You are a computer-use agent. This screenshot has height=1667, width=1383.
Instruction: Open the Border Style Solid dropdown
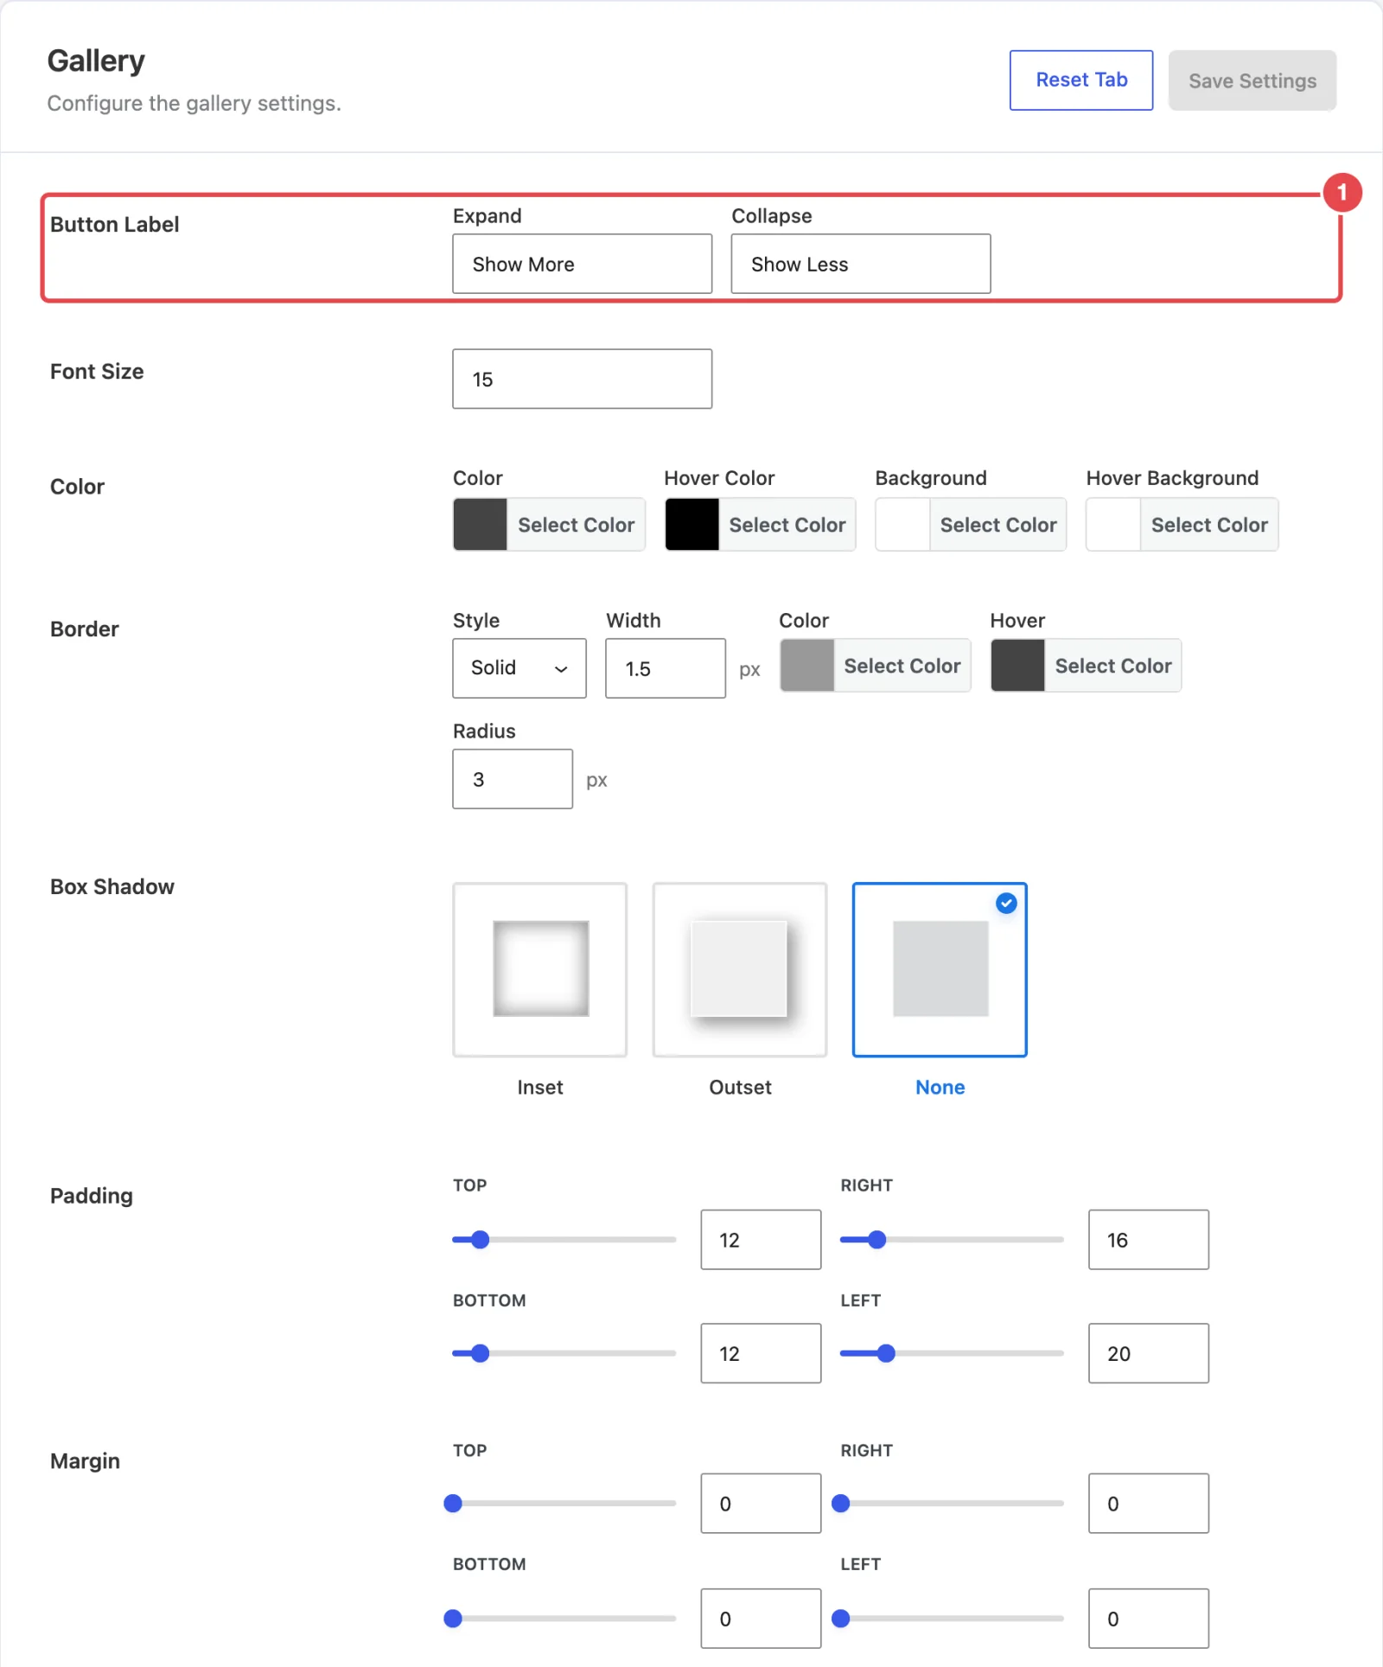pyautogui.click(x=519, y=668)
